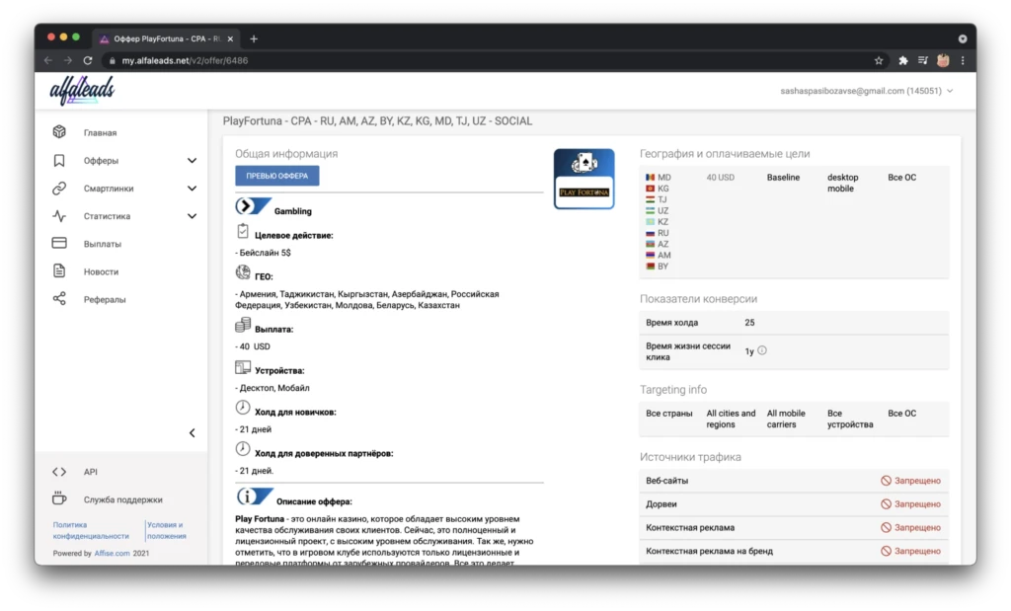
Task: Open the browser extensions puzzle icon
Action: point(902,60)
